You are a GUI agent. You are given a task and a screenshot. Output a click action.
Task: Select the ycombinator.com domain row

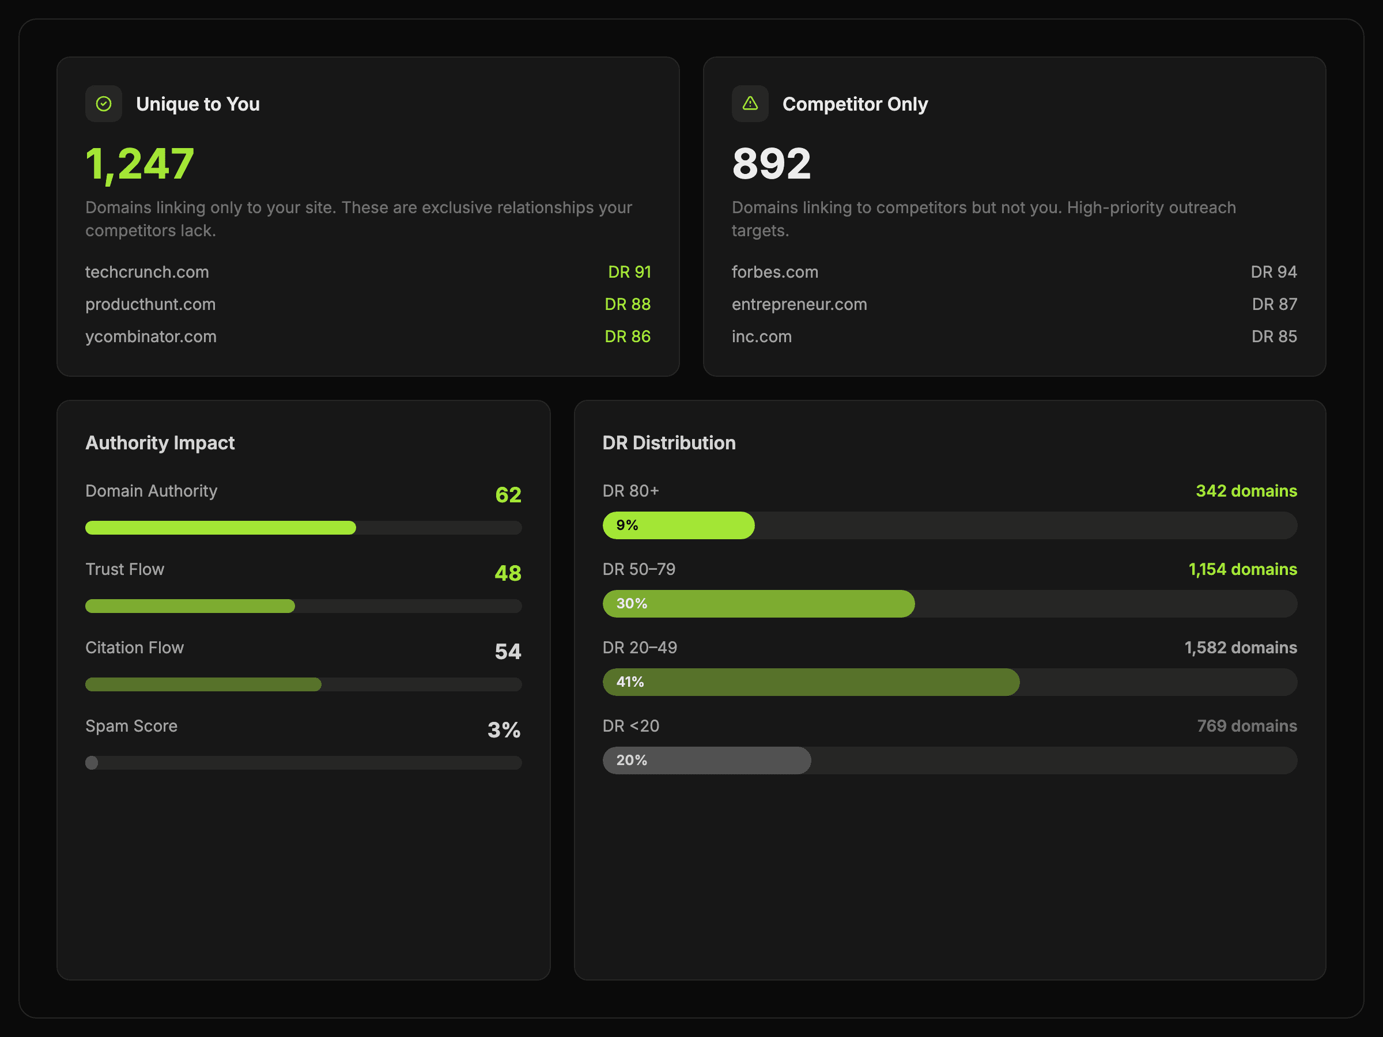(x=150, y=337)
